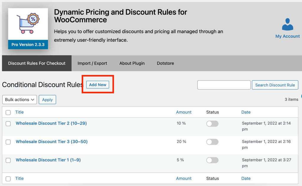The height and width of the screenshot is (186, 302).
Task: Open Wholesale Discount Tier 3 (30–50) rule
Action: tap(52, 142)
